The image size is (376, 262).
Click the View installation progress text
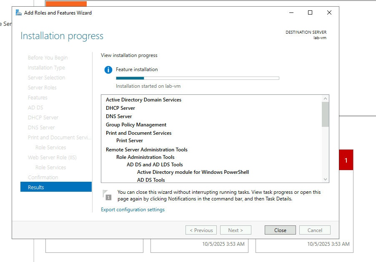coord(129,55)
